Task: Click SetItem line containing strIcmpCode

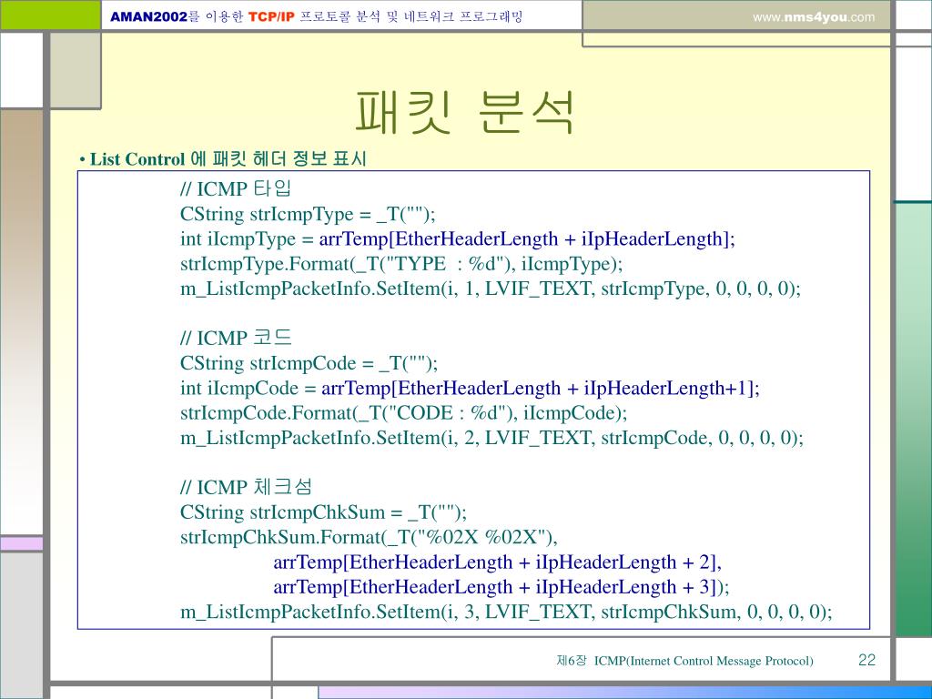Action: click(491, 438)
